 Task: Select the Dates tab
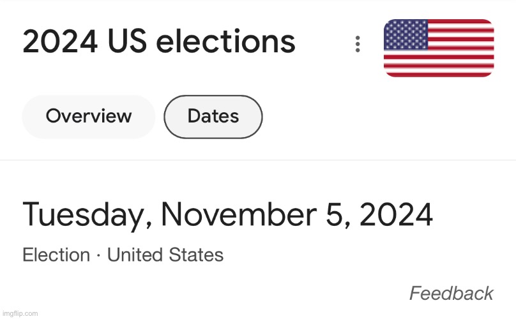pyautogui.click(x=213, y=117)
